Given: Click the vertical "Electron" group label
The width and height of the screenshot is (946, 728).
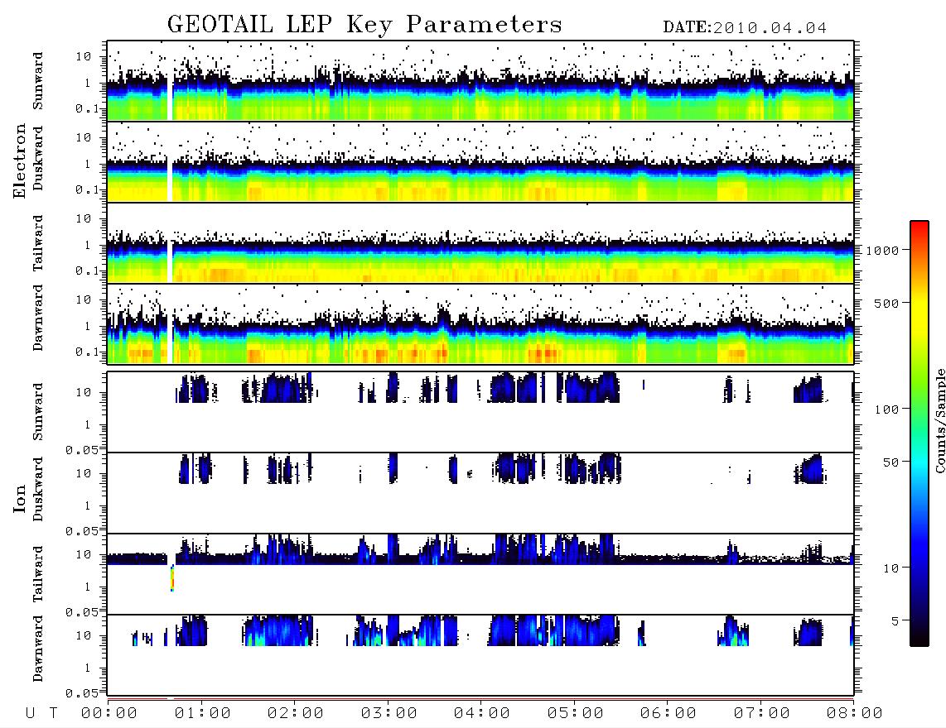Looking at the screenshot, I should [x=20, y=161].
